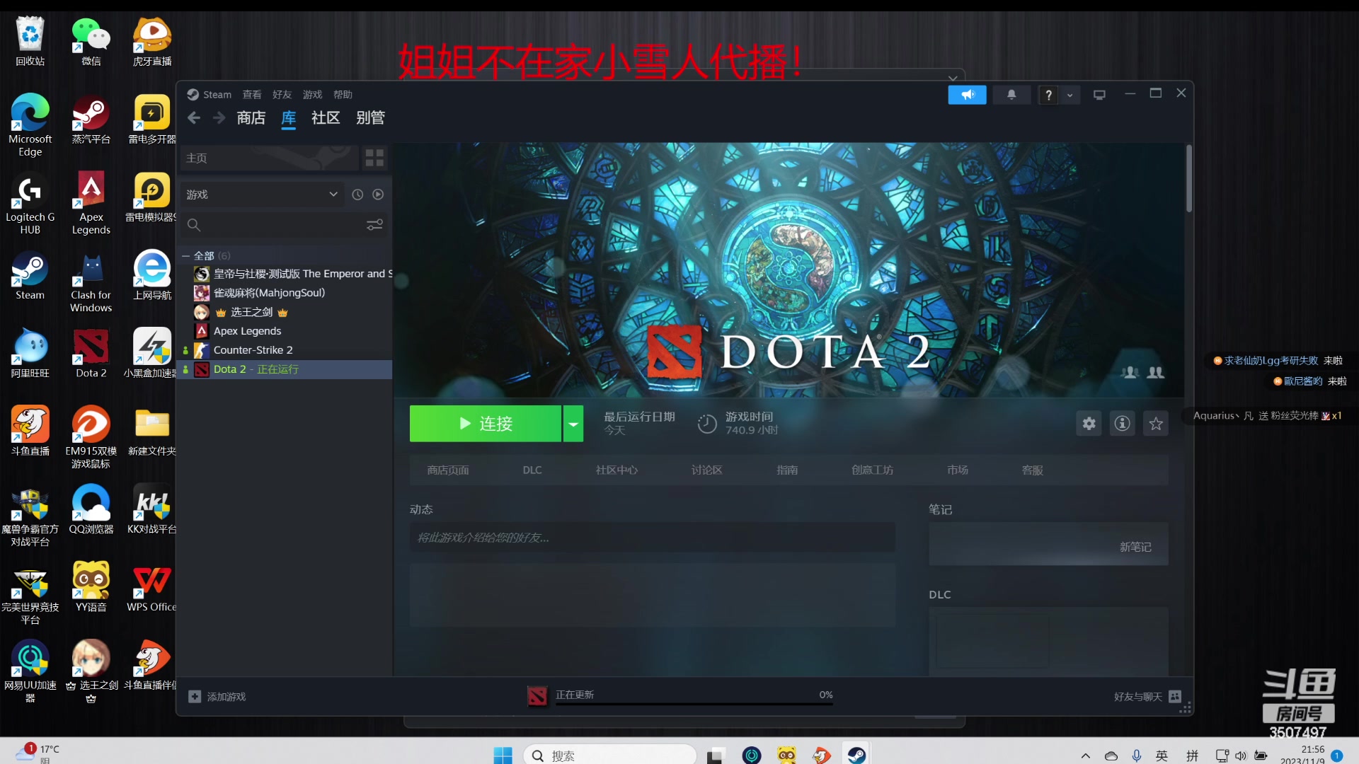The width and height of the screenshot is (1359, 764).
Task: Open Dota 2 desktop shortcut
Action: [91, 353]
